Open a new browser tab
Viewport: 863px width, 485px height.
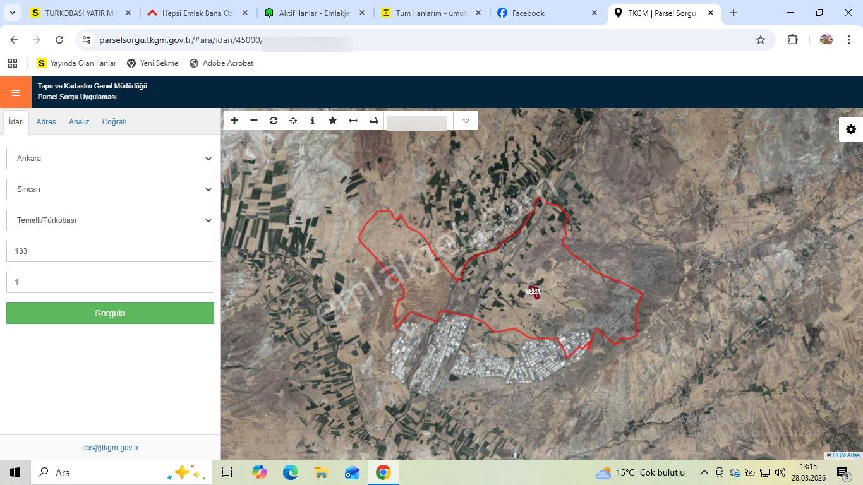[733, 13]
